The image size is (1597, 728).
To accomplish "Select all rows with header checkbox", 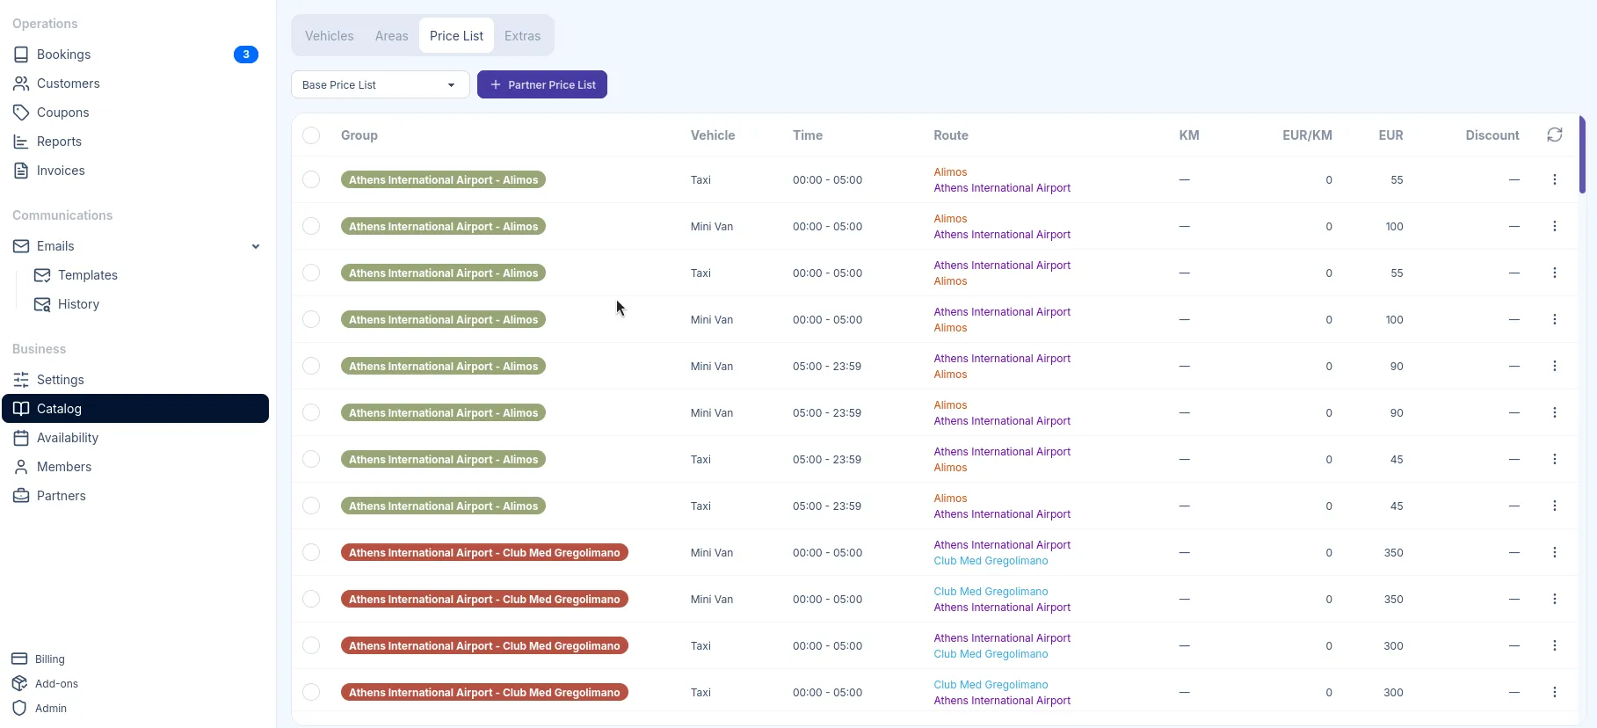I will [x=311, y=135].
